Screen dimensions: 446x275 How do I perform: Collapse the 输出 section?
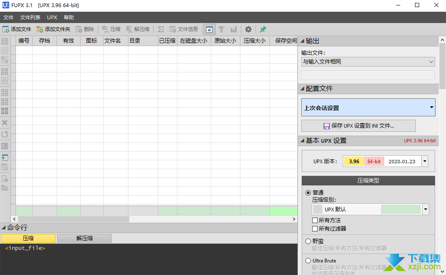[303, 41]
